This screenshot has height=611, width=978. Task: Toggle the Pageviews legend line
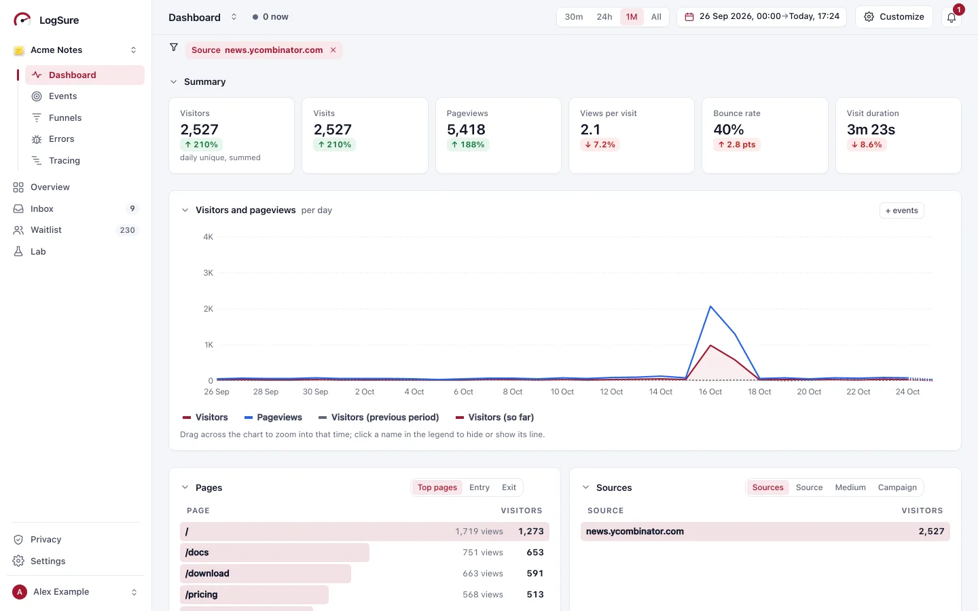coord(273,418)
